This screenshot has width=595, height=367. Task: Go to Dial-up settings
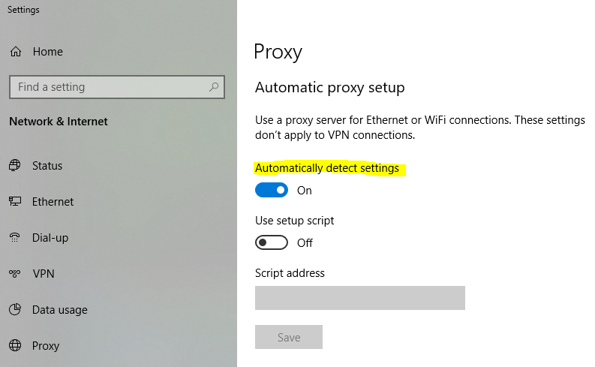[x=50, y=238]
